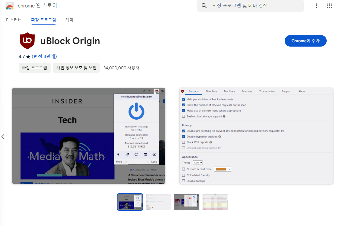Screen dimensions: 337x226
Task: Click info icon next to Uncloak canonical names
Action: click(219, 148)
